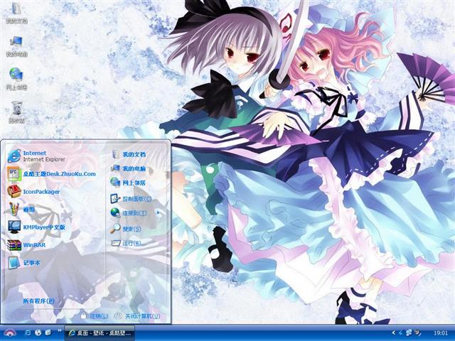Click Internet Explorer quick launch icon
Screen dimensions: 455x341
[28, 332]
